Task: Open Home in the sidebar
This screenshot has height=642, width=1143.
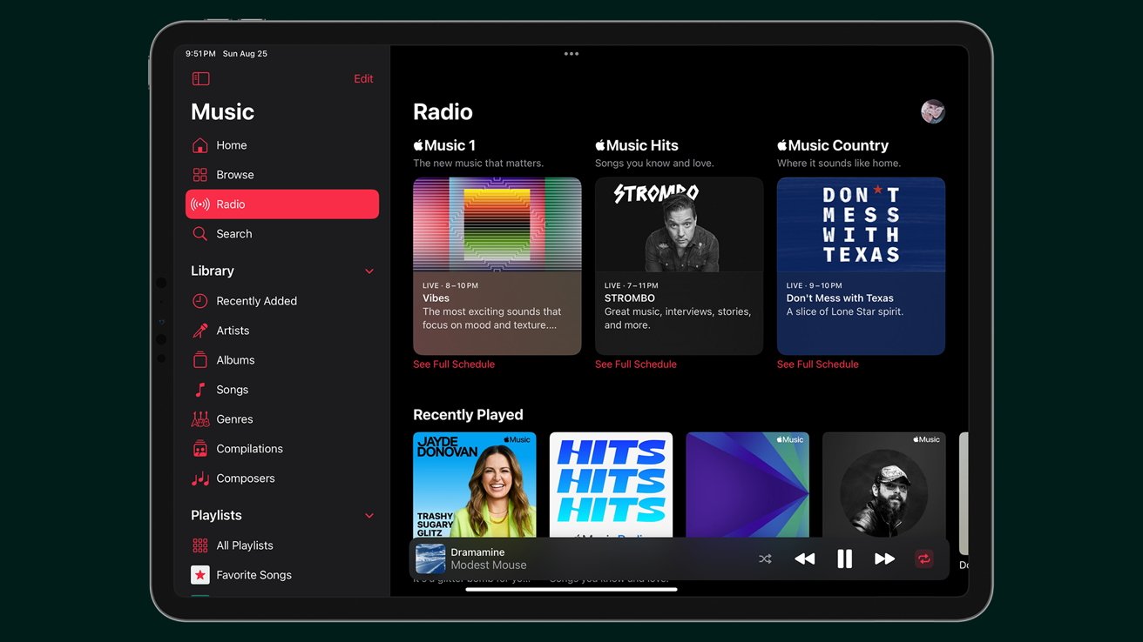Action: point(282,145)
